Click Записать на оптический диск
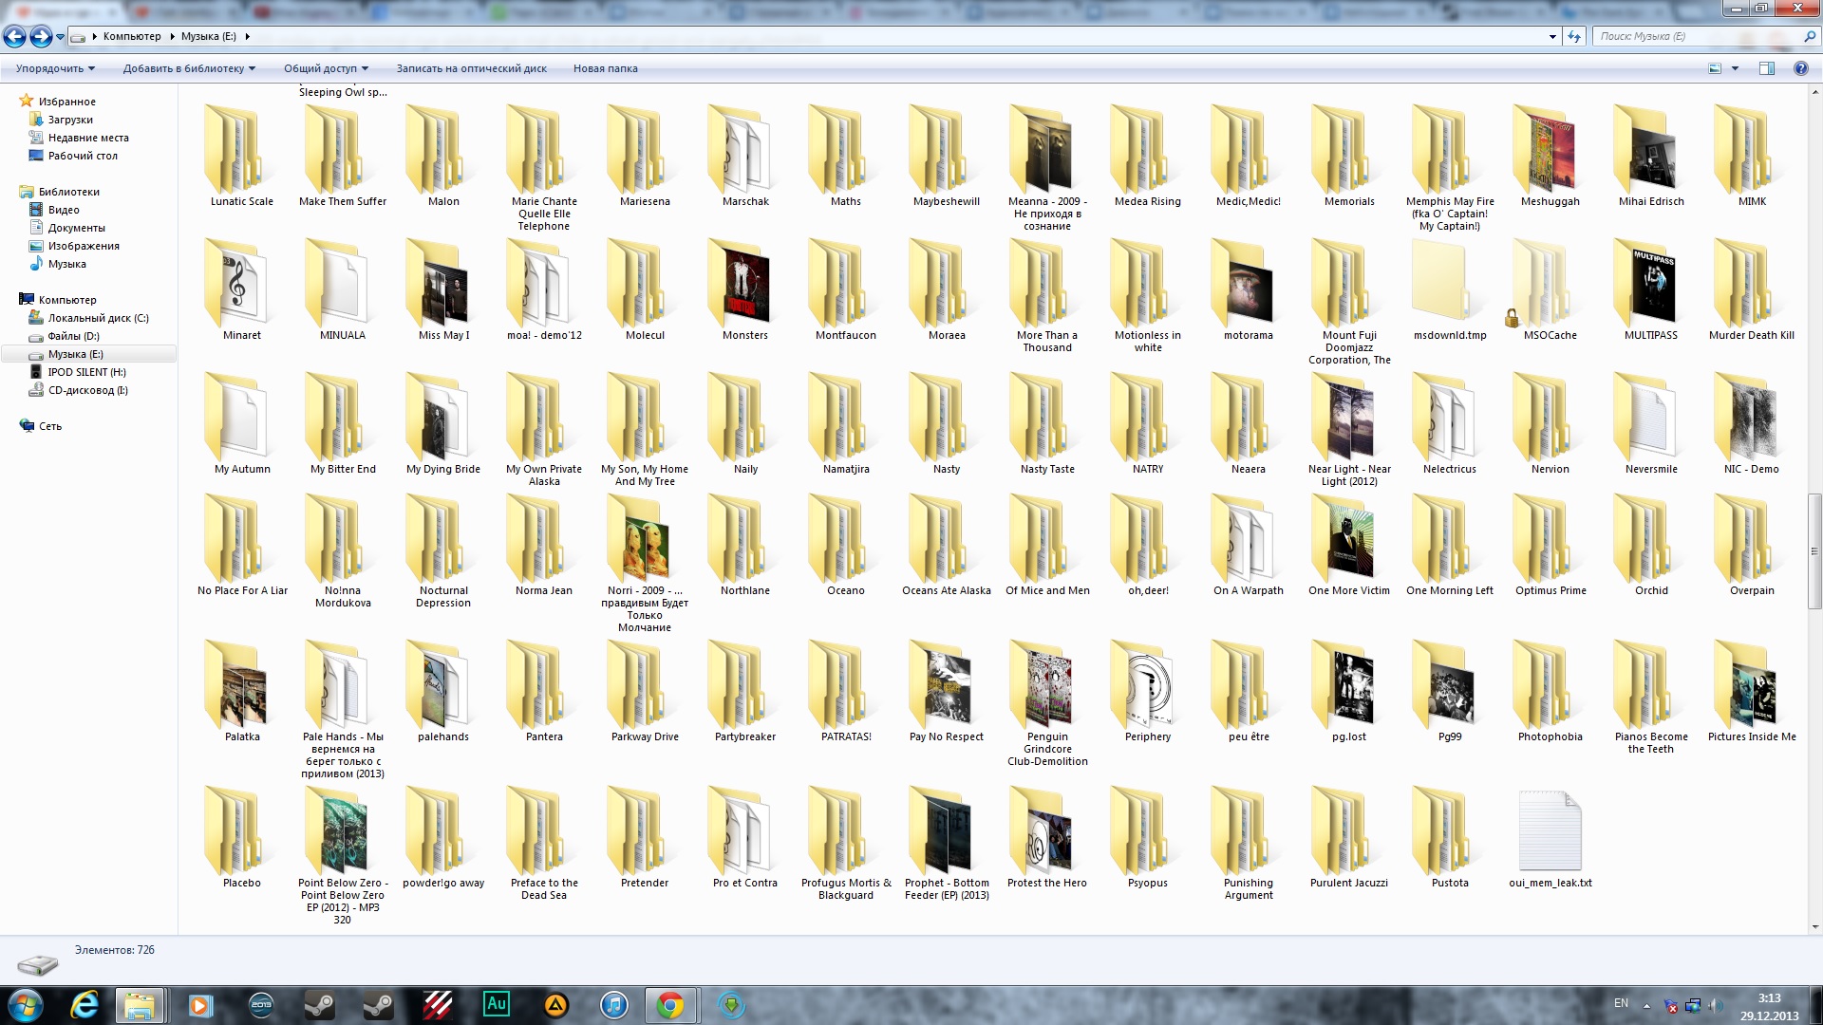The width and height of the screenshot is (1823, 1025). coord(471,68)
